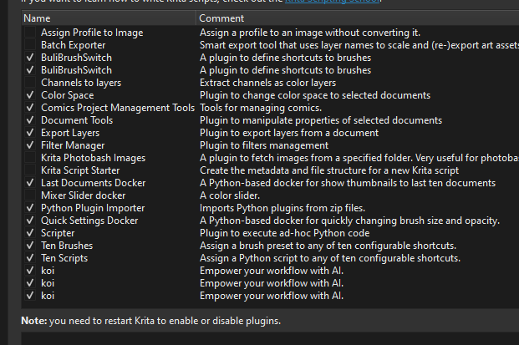Toggle the Export Layers plugin checkbox
This screenshot has height=345, width=519.
tap(30, 133)
